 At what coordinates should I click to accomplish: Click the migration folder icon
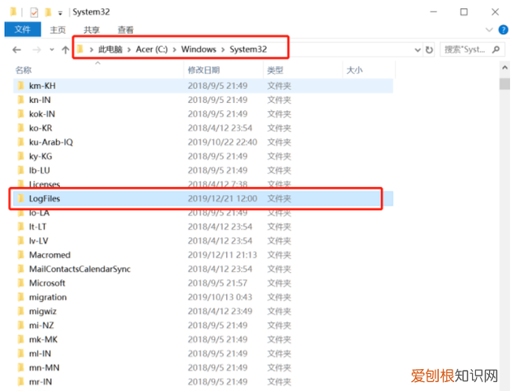(x=21, y=297)
